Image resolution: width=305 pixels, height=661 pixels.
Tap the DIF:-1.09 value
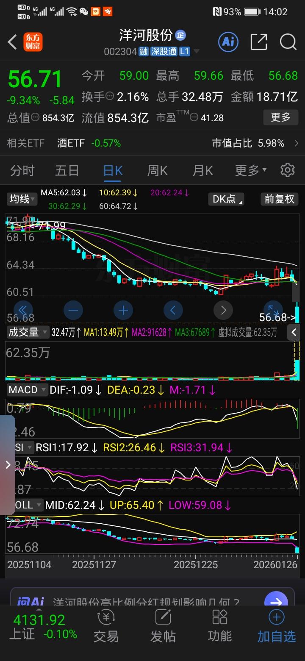pyautogui.click(x=76, y=390)
